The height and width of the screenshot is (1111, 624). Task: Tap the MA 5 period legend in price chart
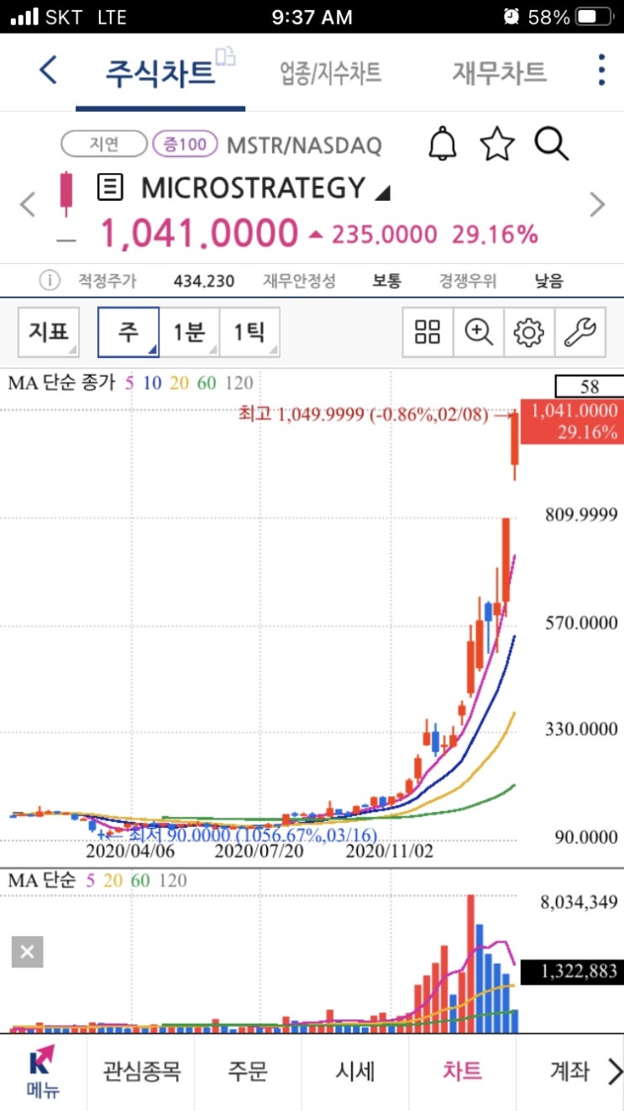[x=129, y=384]
